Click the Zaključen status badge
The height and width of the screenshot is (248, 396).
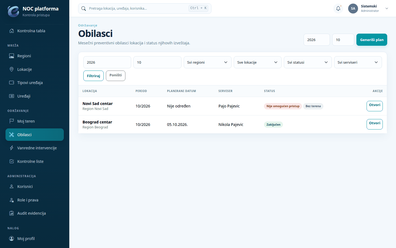pyautogui.click(x=273, y=125)
